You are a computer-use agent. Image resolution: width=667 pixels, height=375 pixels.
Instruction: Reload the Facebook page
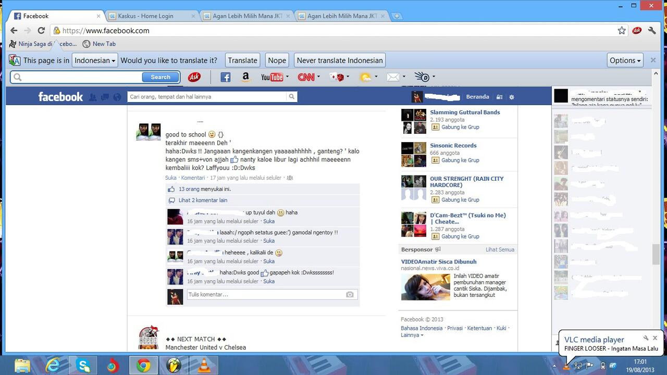click(41, 31)
